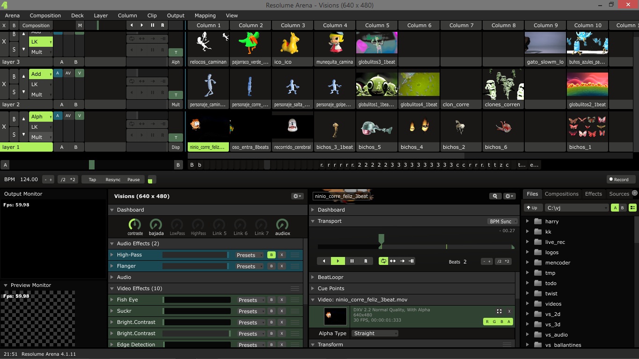
Task: Click the Tap tempo button
Action: (92, 180)
